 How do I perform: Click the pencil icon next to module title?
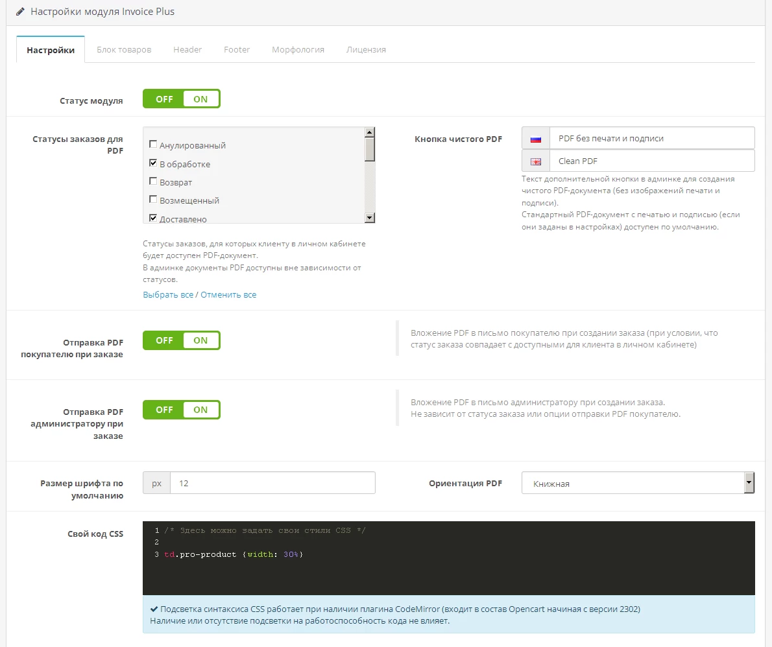coord(20,11)
